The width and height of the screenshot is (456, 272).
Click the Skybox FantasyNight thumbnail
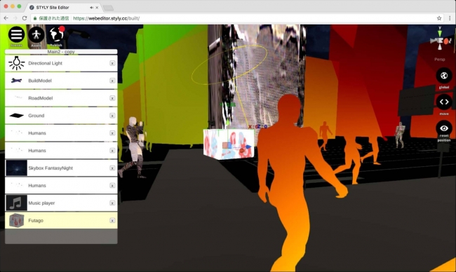(x=16, y=168)
